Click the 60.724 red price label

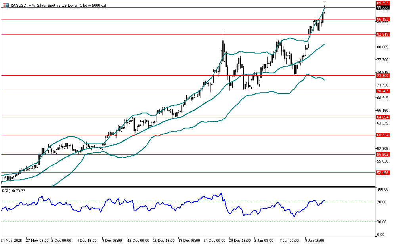pos(382,135)
